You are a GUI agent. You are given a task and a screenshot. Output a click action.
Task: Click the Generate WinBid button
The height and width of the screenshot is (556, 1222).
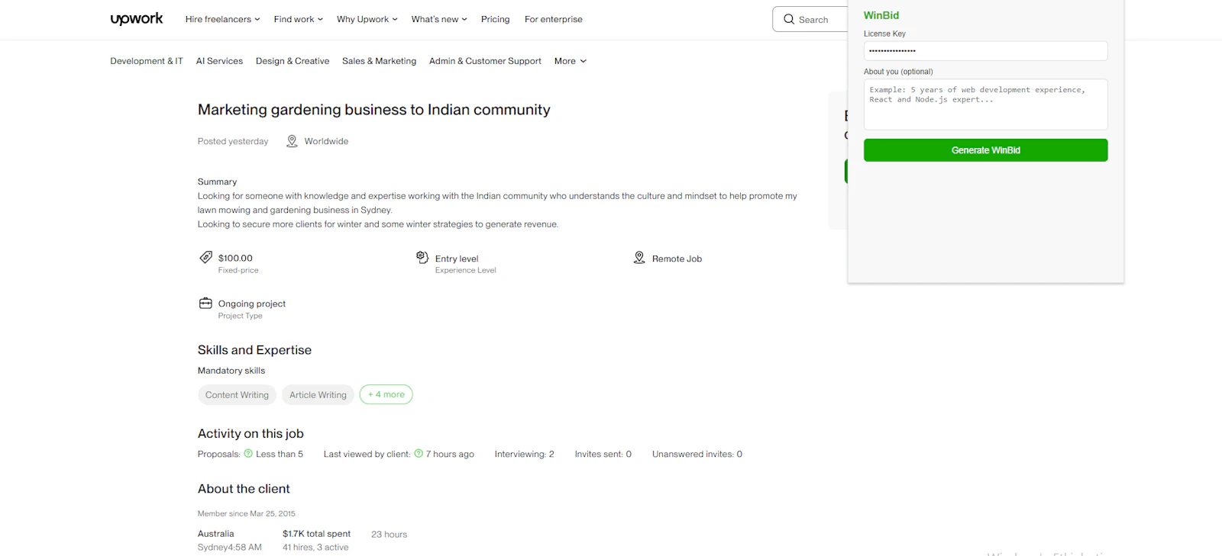click(x=986, y=150)
